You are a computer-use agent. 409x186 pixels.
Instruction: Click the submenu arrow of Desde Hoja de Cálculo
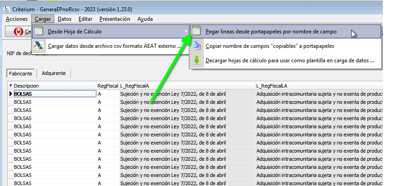tap(186, 31)
